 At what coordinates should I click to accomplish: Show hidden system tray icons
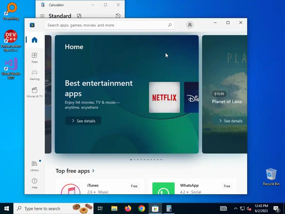(x=235, y=208)
